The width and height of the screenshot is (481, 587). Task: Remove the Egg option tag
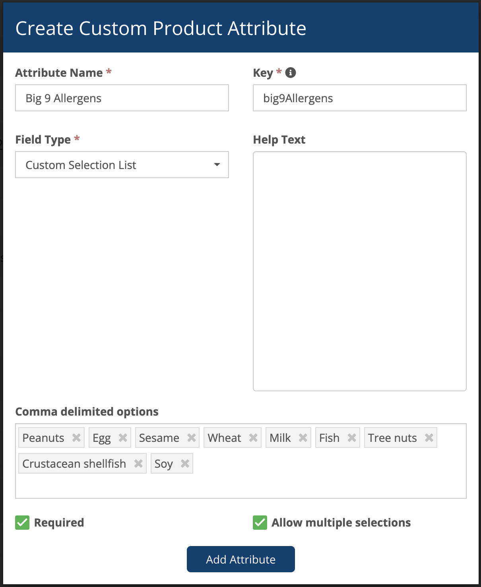click(x=123, y=438)
